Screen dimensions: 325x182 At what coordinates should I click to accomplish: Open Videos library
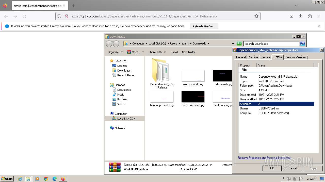(121, 104)
